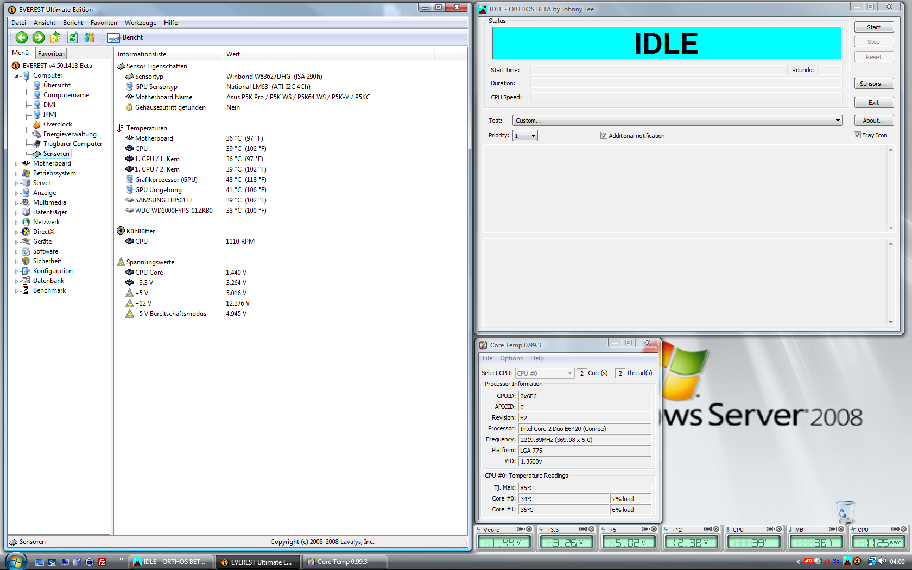Viewport: 912px width, 570px height.
Task: Click the two-people users toolbar icon
Action: (x=90, y=37)
